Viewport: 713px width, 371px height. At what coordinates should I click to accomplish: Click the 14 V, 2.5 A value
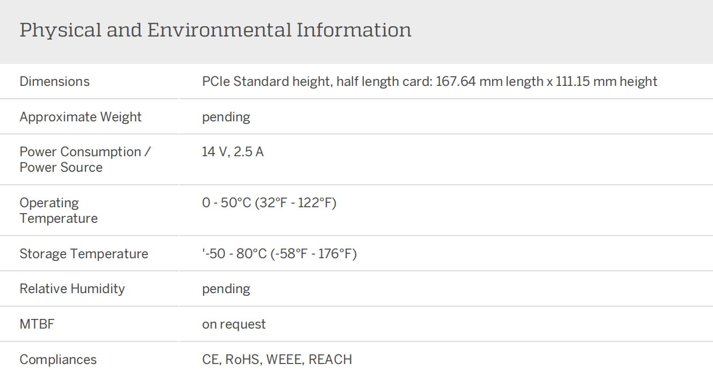tap(233, 152)
